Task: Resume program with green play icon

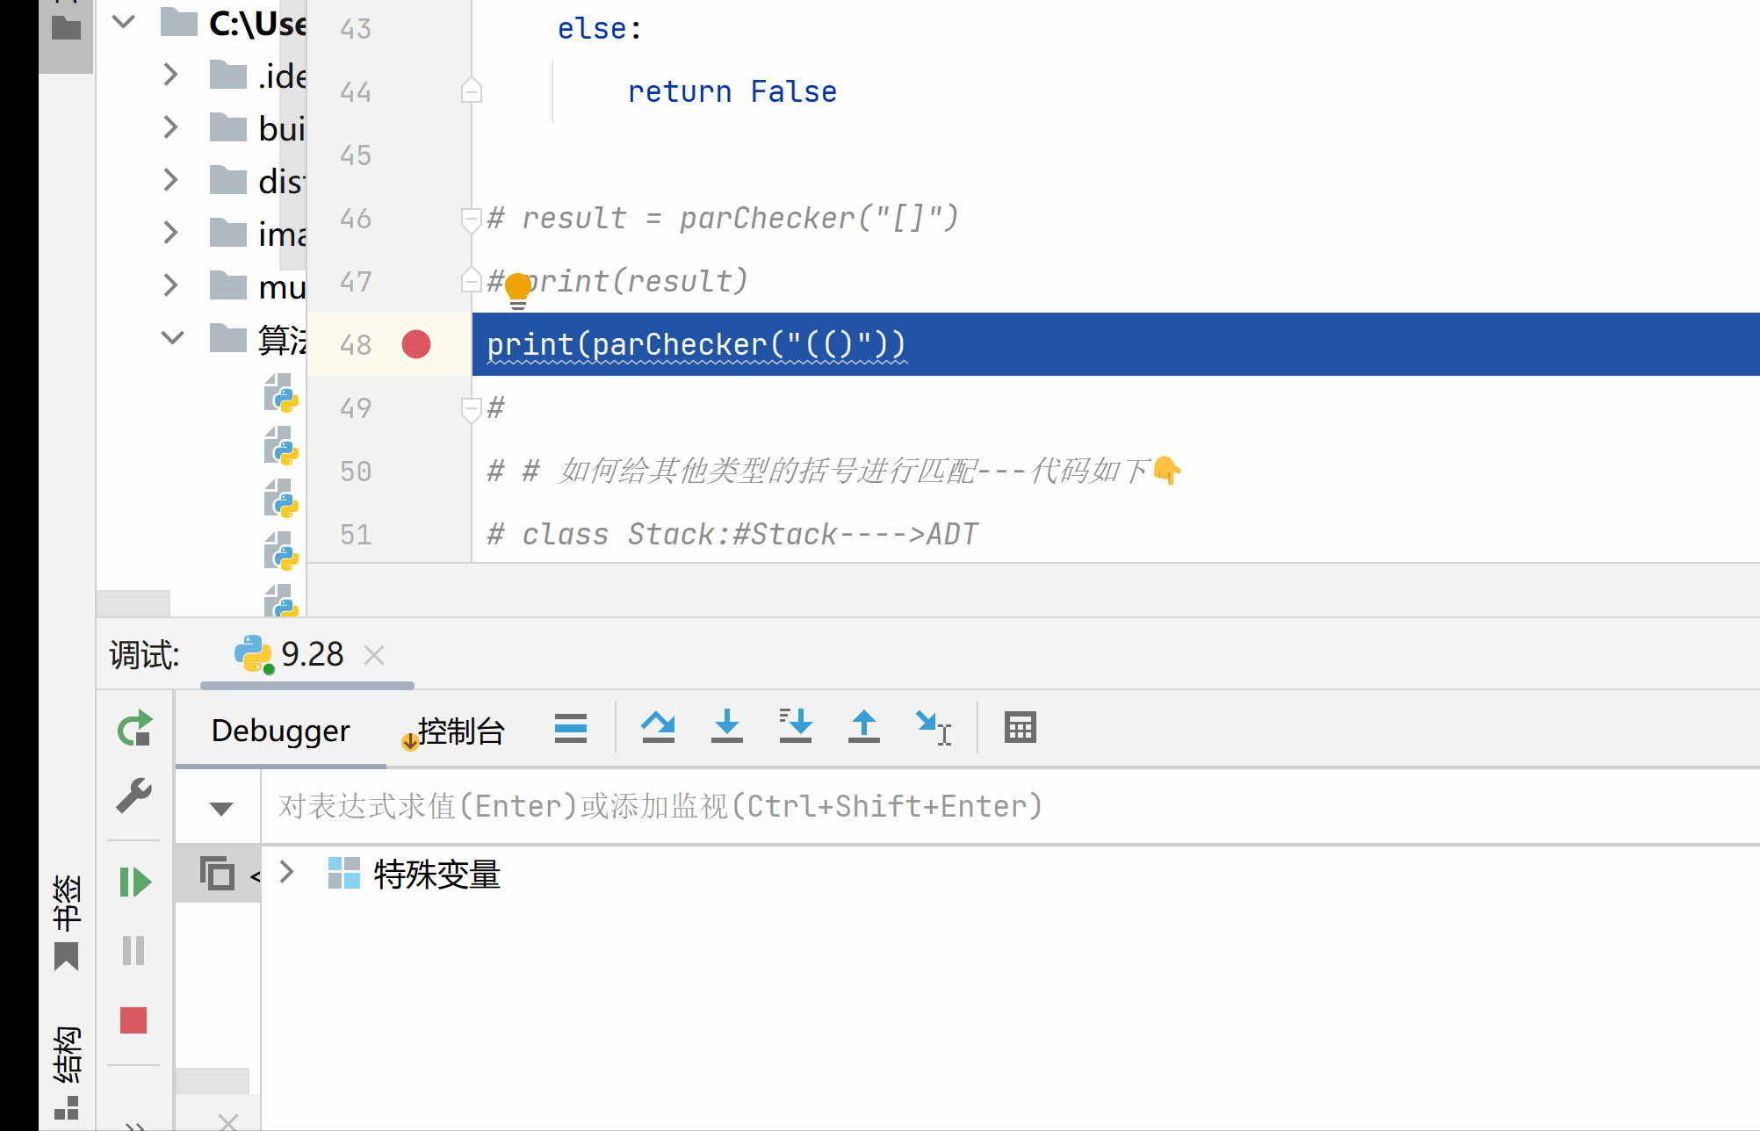Action: [134, 882]
